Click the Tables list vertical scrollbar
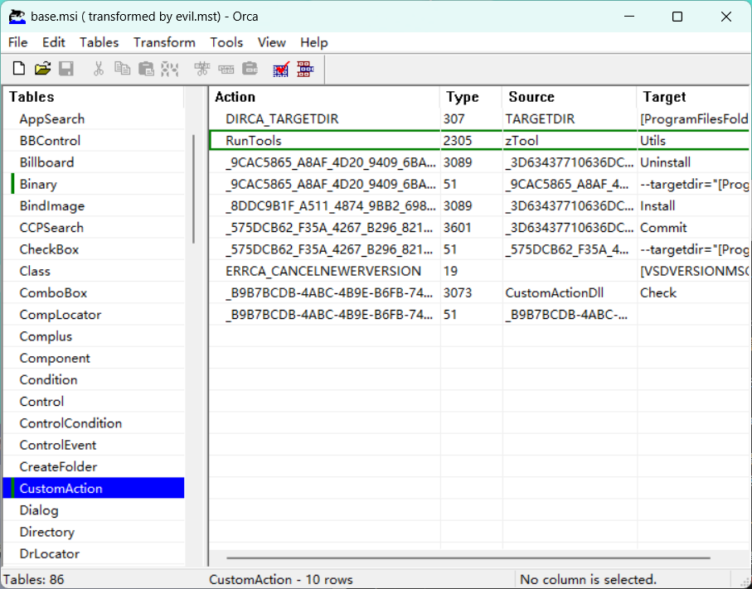The image size is (752, 589). (x=194, y=189)
